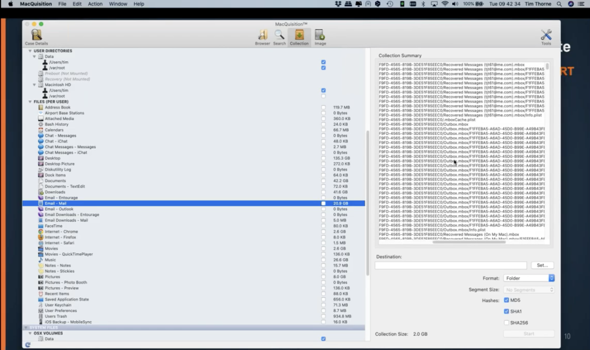Select the FaceTime row icon
Viewport: 590px width, 350px height.
click(x=41, y=226)
